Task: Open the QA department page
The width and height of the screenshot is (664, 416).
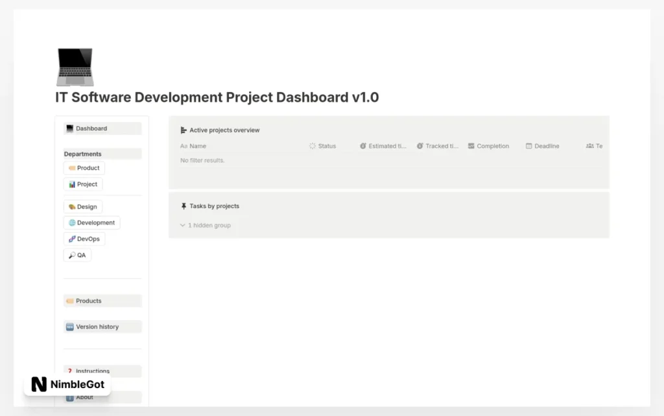Action: click(x=78, y=255)
